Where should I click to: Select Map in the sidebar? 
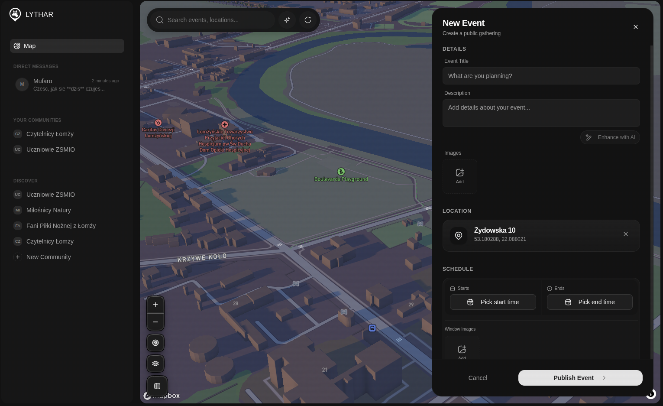pyautogui.click(x=67, y=46)
